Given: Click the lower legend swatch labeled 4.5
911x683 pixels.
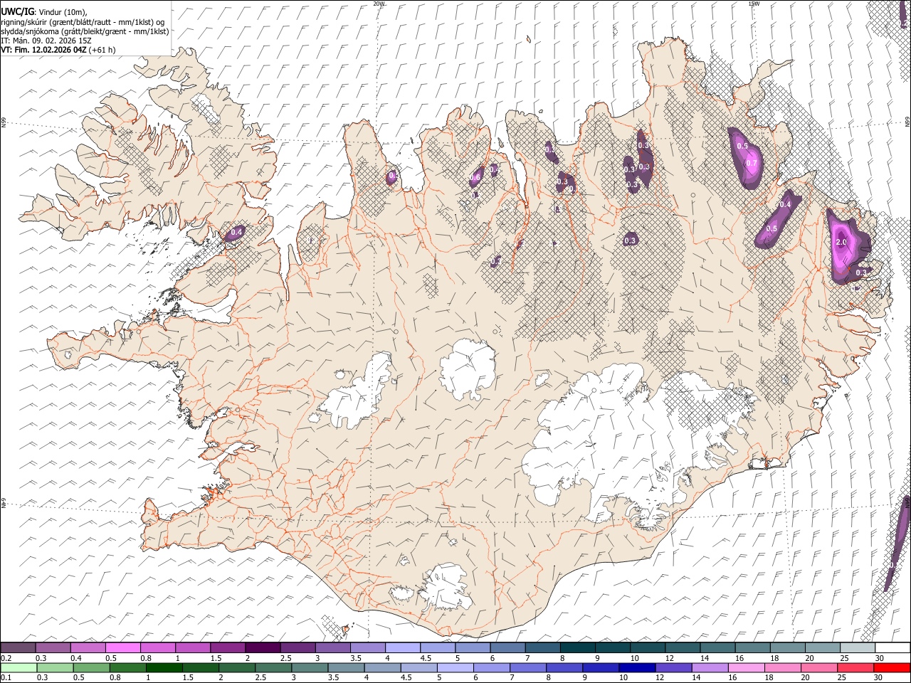Looking at the screenshot, I should click(418, 667).
